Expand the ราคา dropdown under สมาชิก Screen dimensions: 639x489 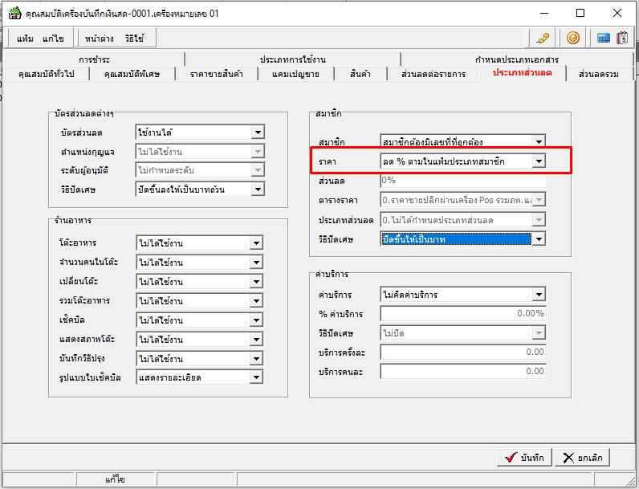coord(538,162)
